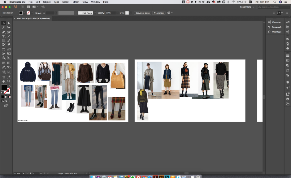This screenshot has width=291, height=178.
Task: Pick the Pen tool
Action: 4,32
